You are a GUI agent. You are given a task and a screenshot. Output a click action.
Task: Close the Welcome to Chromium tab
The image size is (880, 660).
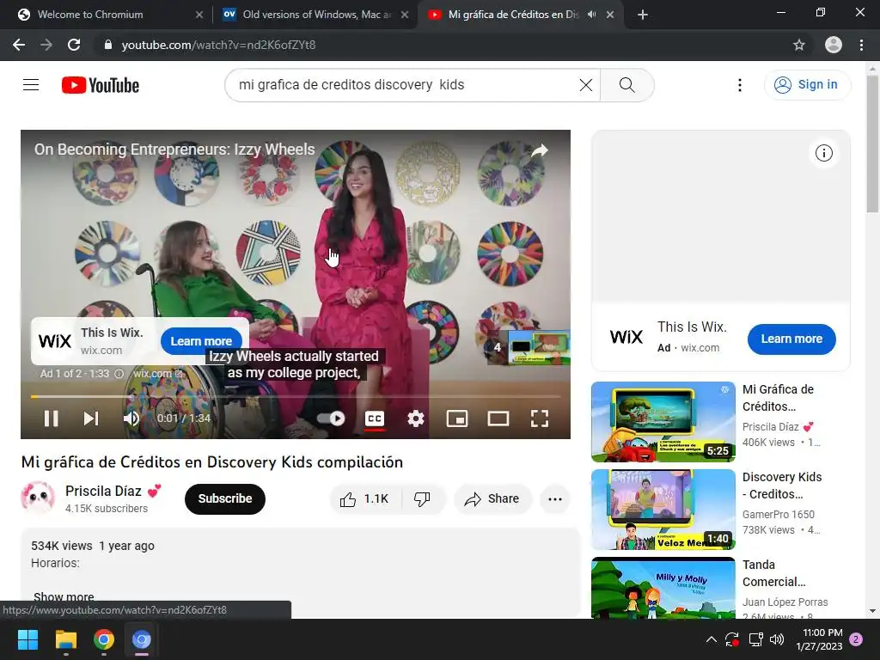199,15
